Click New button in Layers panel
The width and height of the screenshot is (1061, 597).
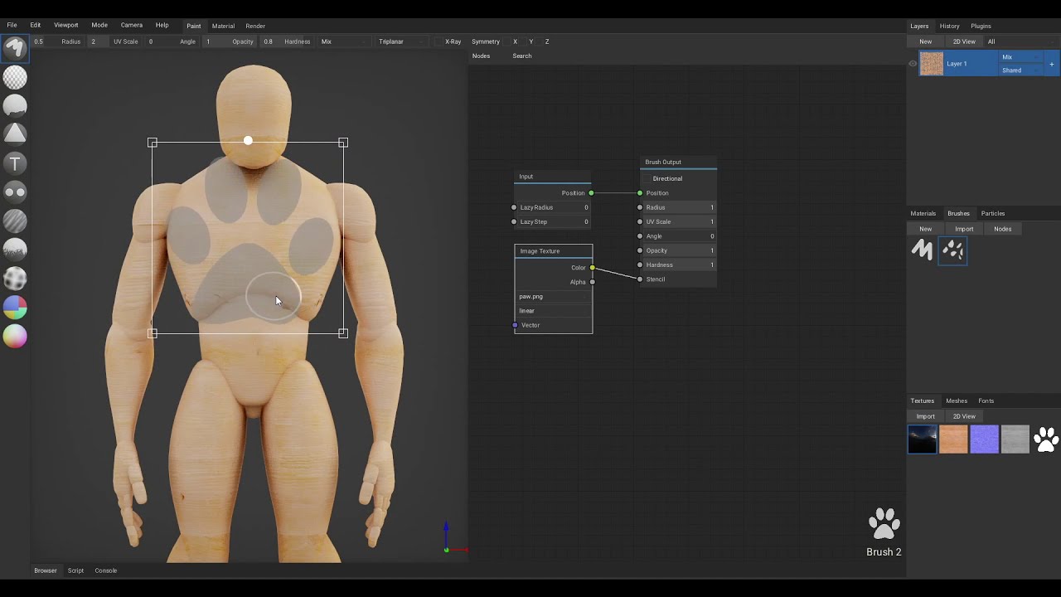tap(925, 41)
